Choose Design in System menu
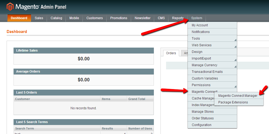Image resolution: width=269 pixels, height=134 pixels. 212,52
